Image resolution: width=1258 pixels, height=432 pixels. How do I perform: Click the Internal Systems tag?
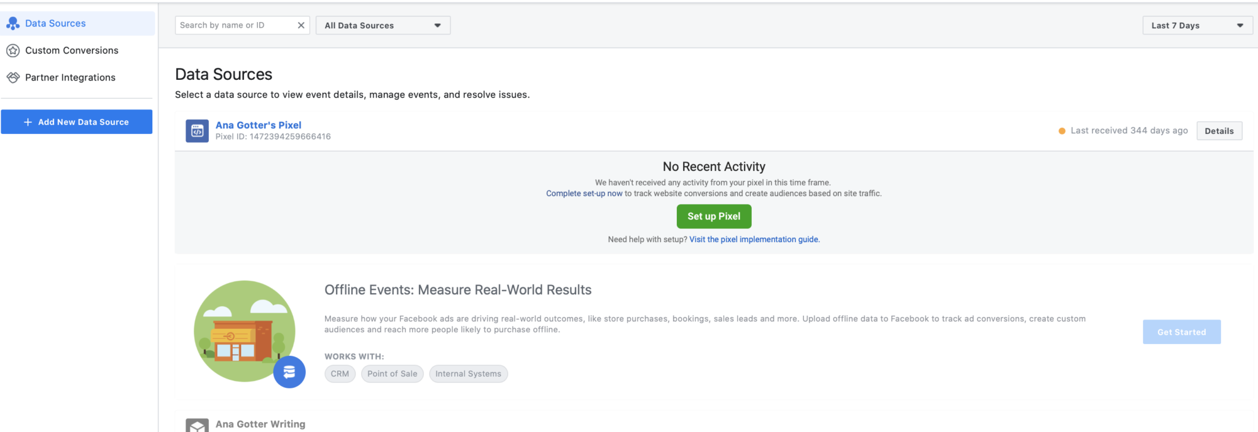point(468,374)
